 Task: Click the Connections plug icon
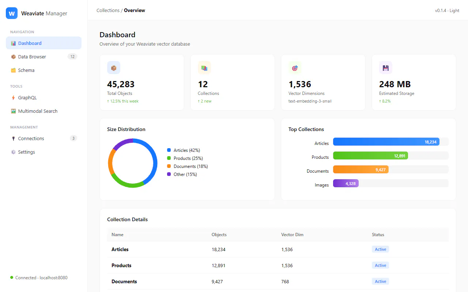coord(13,138)
